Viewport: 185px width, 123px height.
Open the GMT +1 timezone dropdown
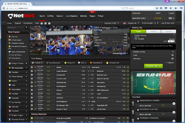pos(150,23)
